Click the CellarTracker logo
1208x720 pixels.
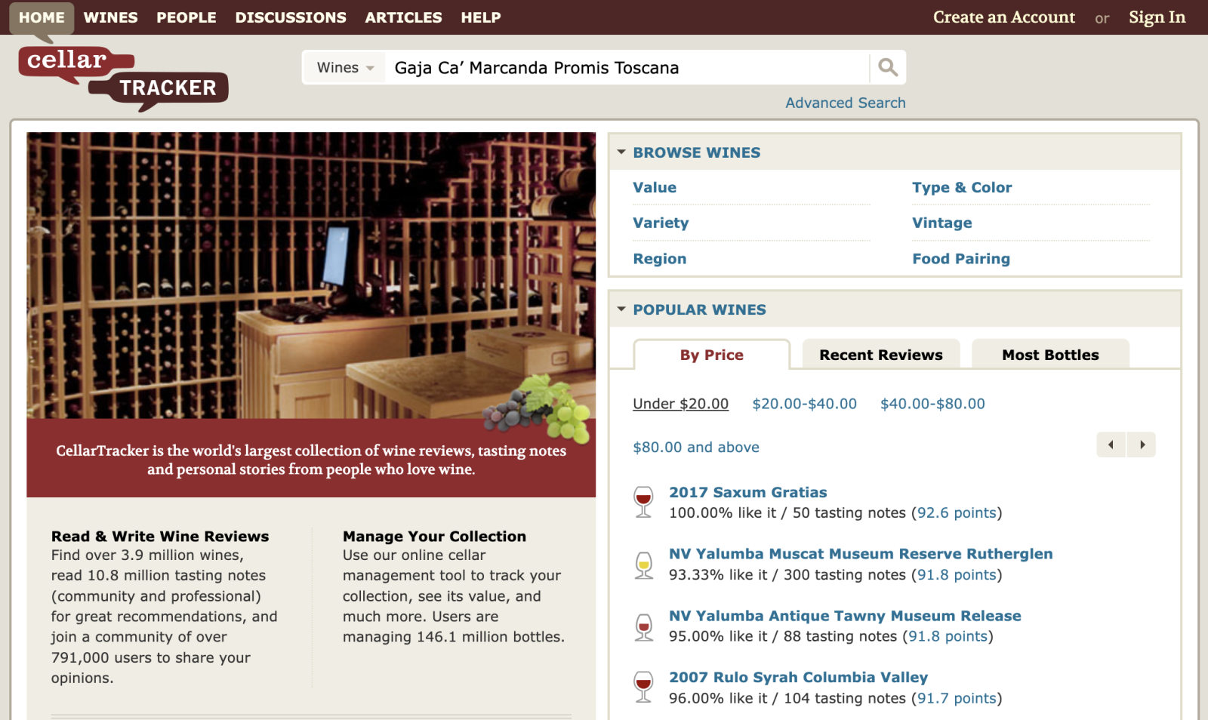point(123,78)
